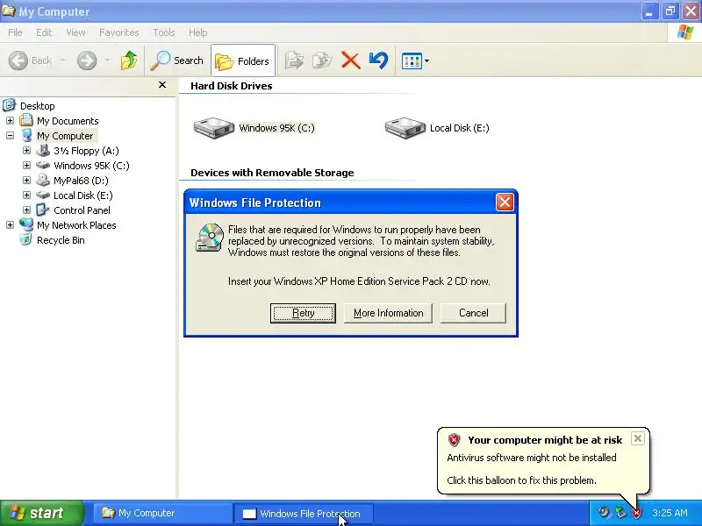The width and height of the screenshot is (702, 526).
Task: Click the Up folder toolbar icon
Action: (x=129, y=60)
